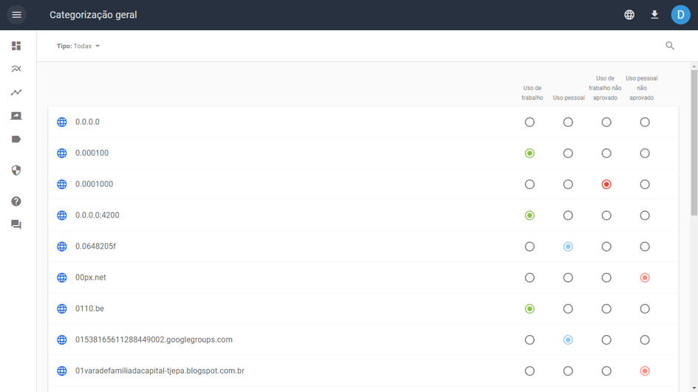Image resolution: width=698 pixels, height=392 pixels.
Task: Open the trending line chart icon in sidebar
Action: tap(16, 92)
